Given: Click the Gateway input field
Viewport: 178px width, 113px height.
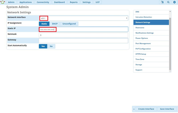Looking at the screenshot, I should (83, 41).
